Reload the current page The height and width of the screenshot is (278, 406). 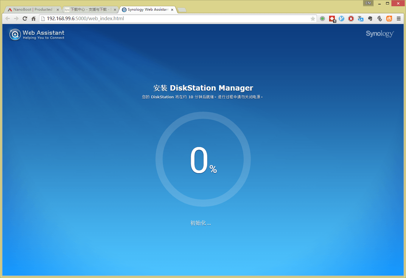tap(25, 19)
